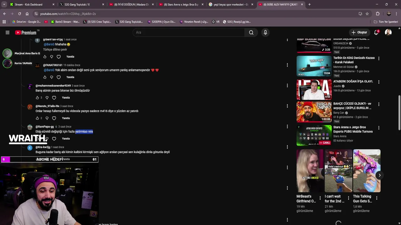
Task: Bookmark this page with the star icon
Action: (x=367, y=14)
